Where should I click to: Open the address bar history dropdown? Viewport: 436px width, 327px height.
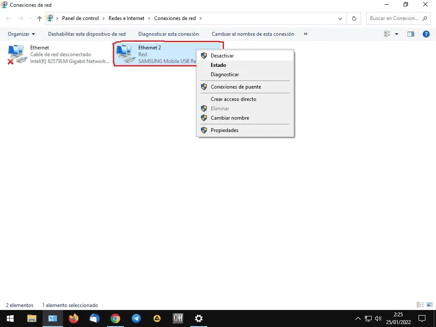click(x=340, y=18)
